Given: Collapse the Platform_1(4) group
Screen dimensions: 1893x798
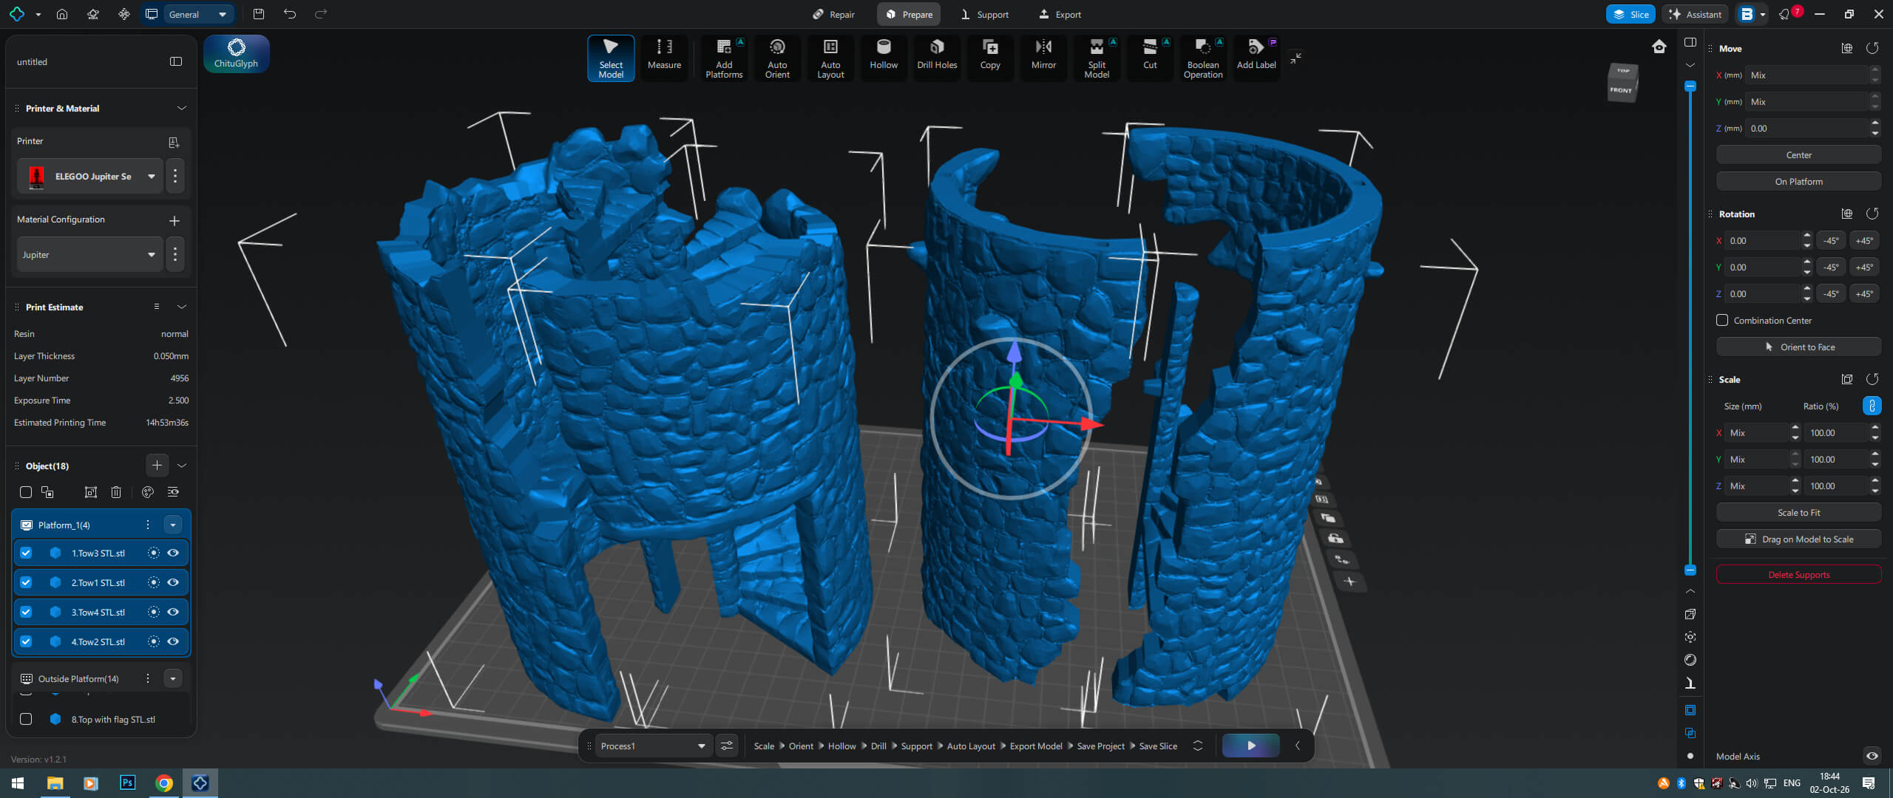Looking at the screenshot, I should [x=173, y=525].
